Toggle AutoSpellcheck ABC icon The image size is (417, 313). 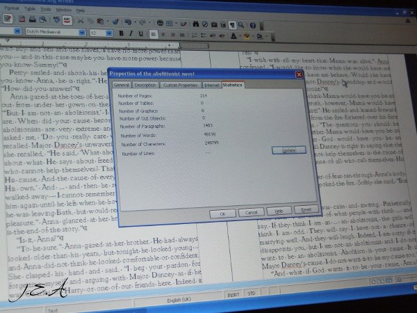tap(67, 20)
